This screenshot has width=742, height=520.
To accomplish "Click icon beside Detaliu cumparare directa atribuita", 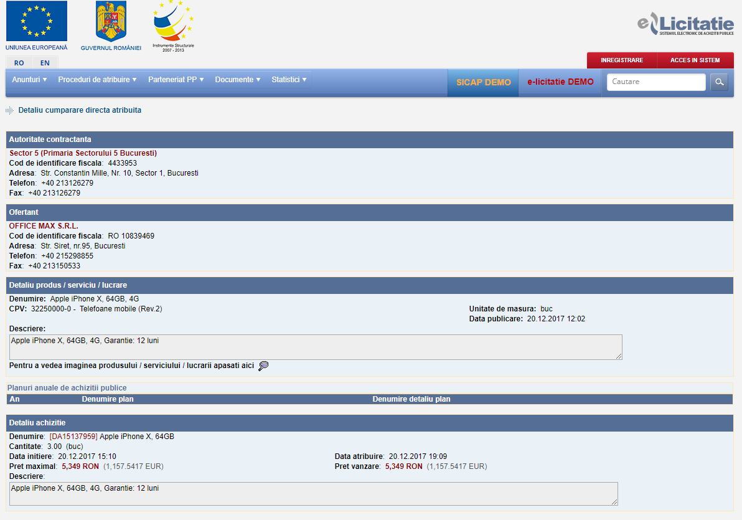I will pos(9,110).
